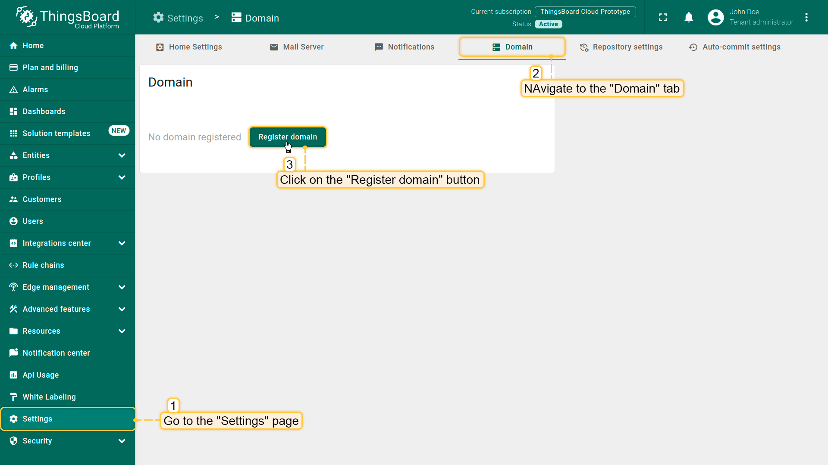Viewport: 828px width, 465px height.
Task: Click the ThingsBoard logo
Action: click(67, 18)
